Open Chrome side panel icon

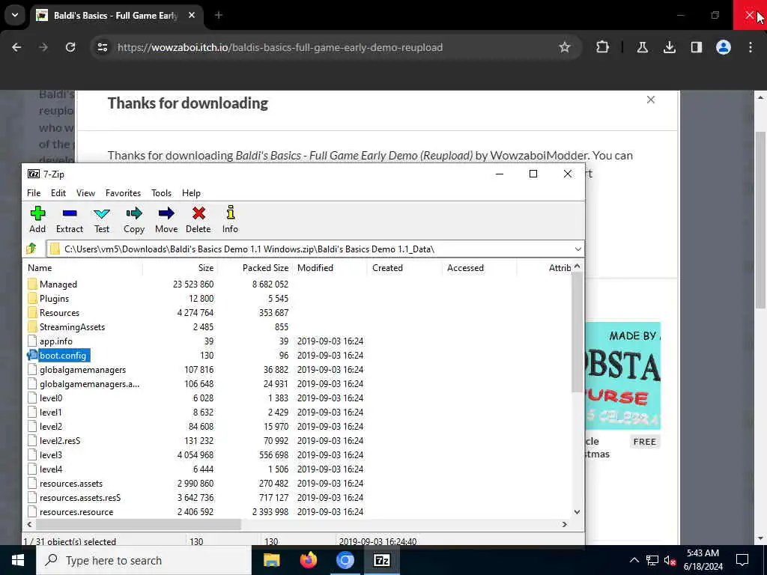click(696, 47)
